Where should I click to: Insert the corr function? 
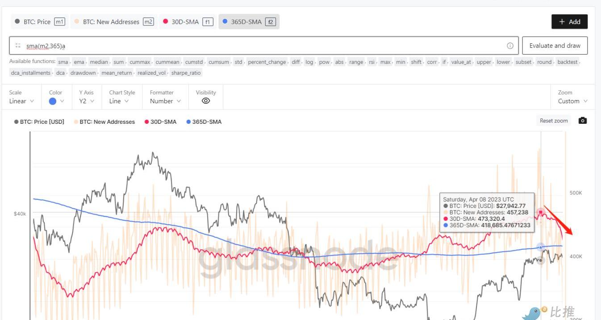[x=432, y=62]
